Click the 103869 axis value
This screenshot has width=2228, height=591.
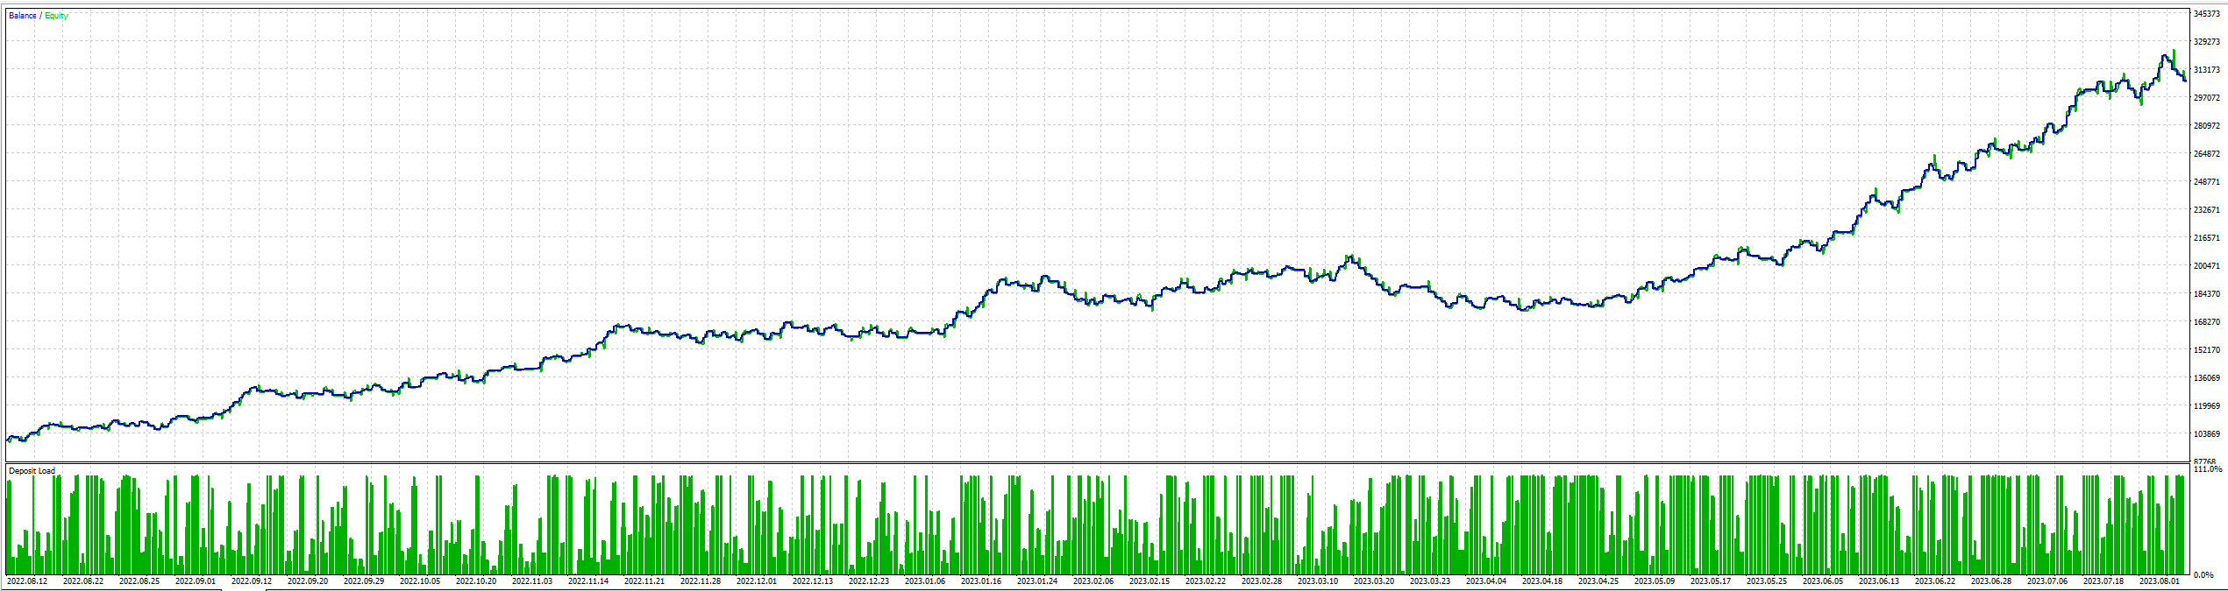pos(2207,434)
